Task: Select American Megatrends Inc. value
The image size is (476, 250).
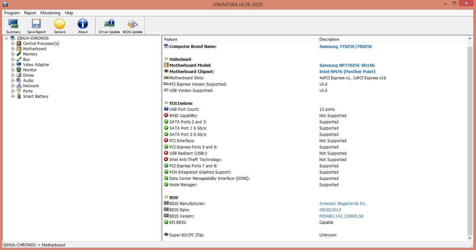Action: point(343,204)
